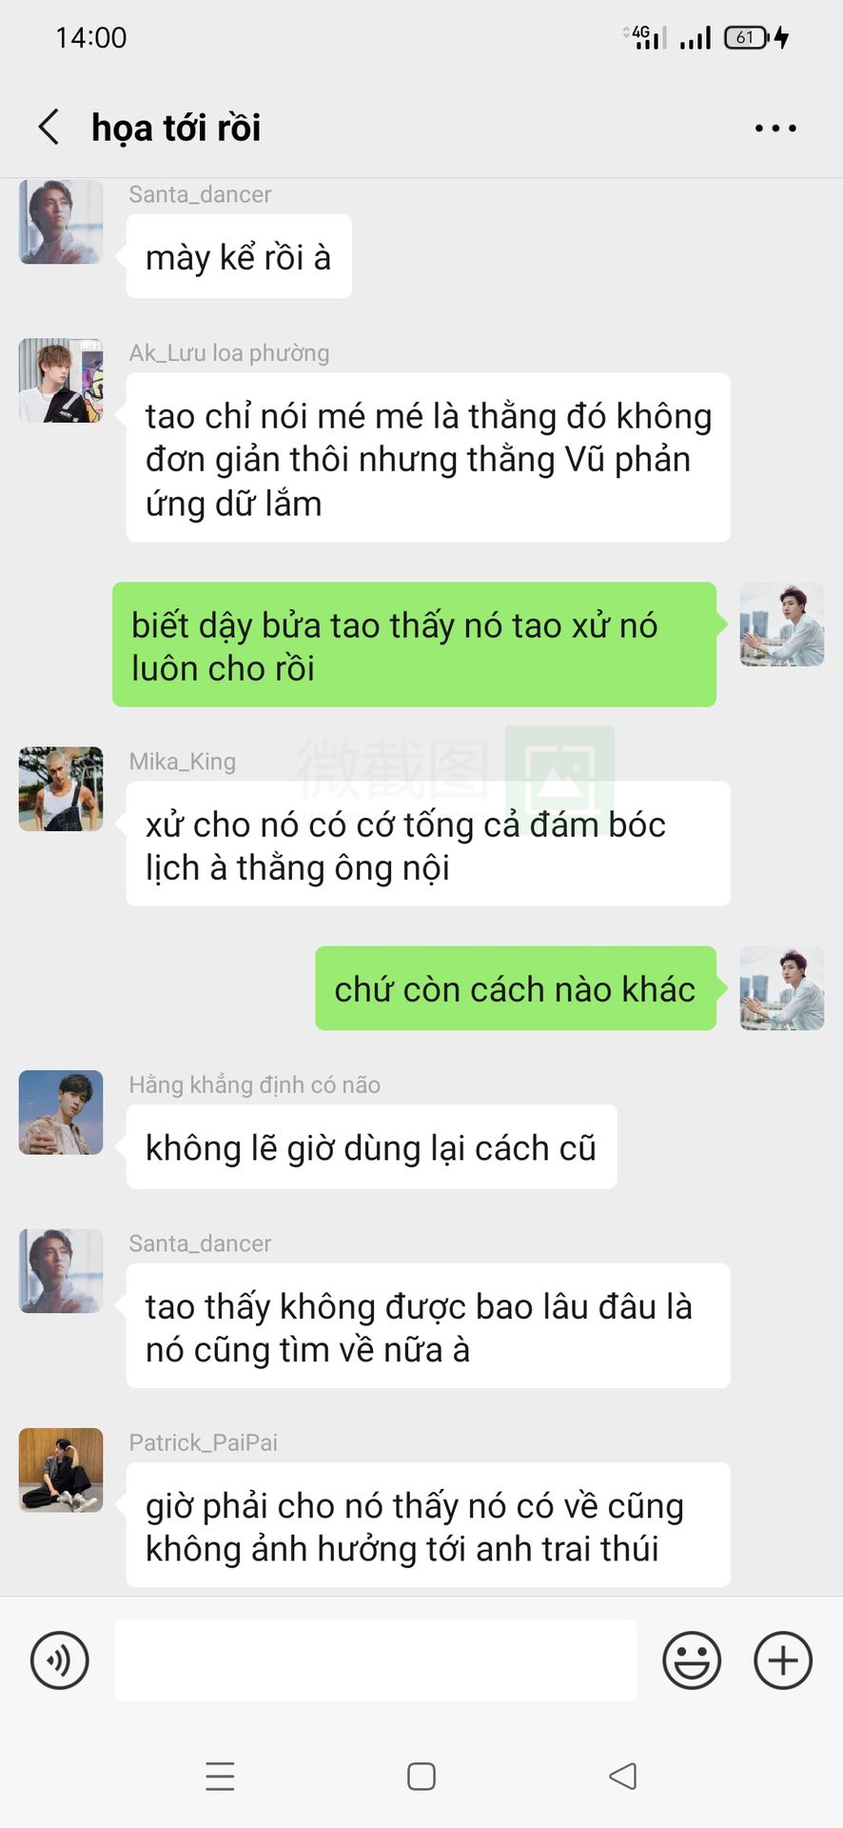Open the emoji sticker picker
This screenshot has width=843, height=1828.
pyautogui.click(x=692, y=1660)
